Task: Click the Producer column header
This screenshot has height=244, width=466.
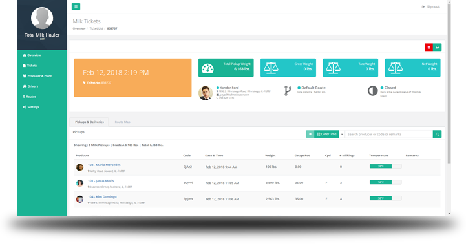Action: click(82, 155)
